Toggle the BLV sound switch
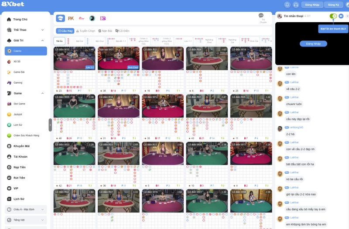The height and width of the screenshot is (229, 349). pos(333,16)
